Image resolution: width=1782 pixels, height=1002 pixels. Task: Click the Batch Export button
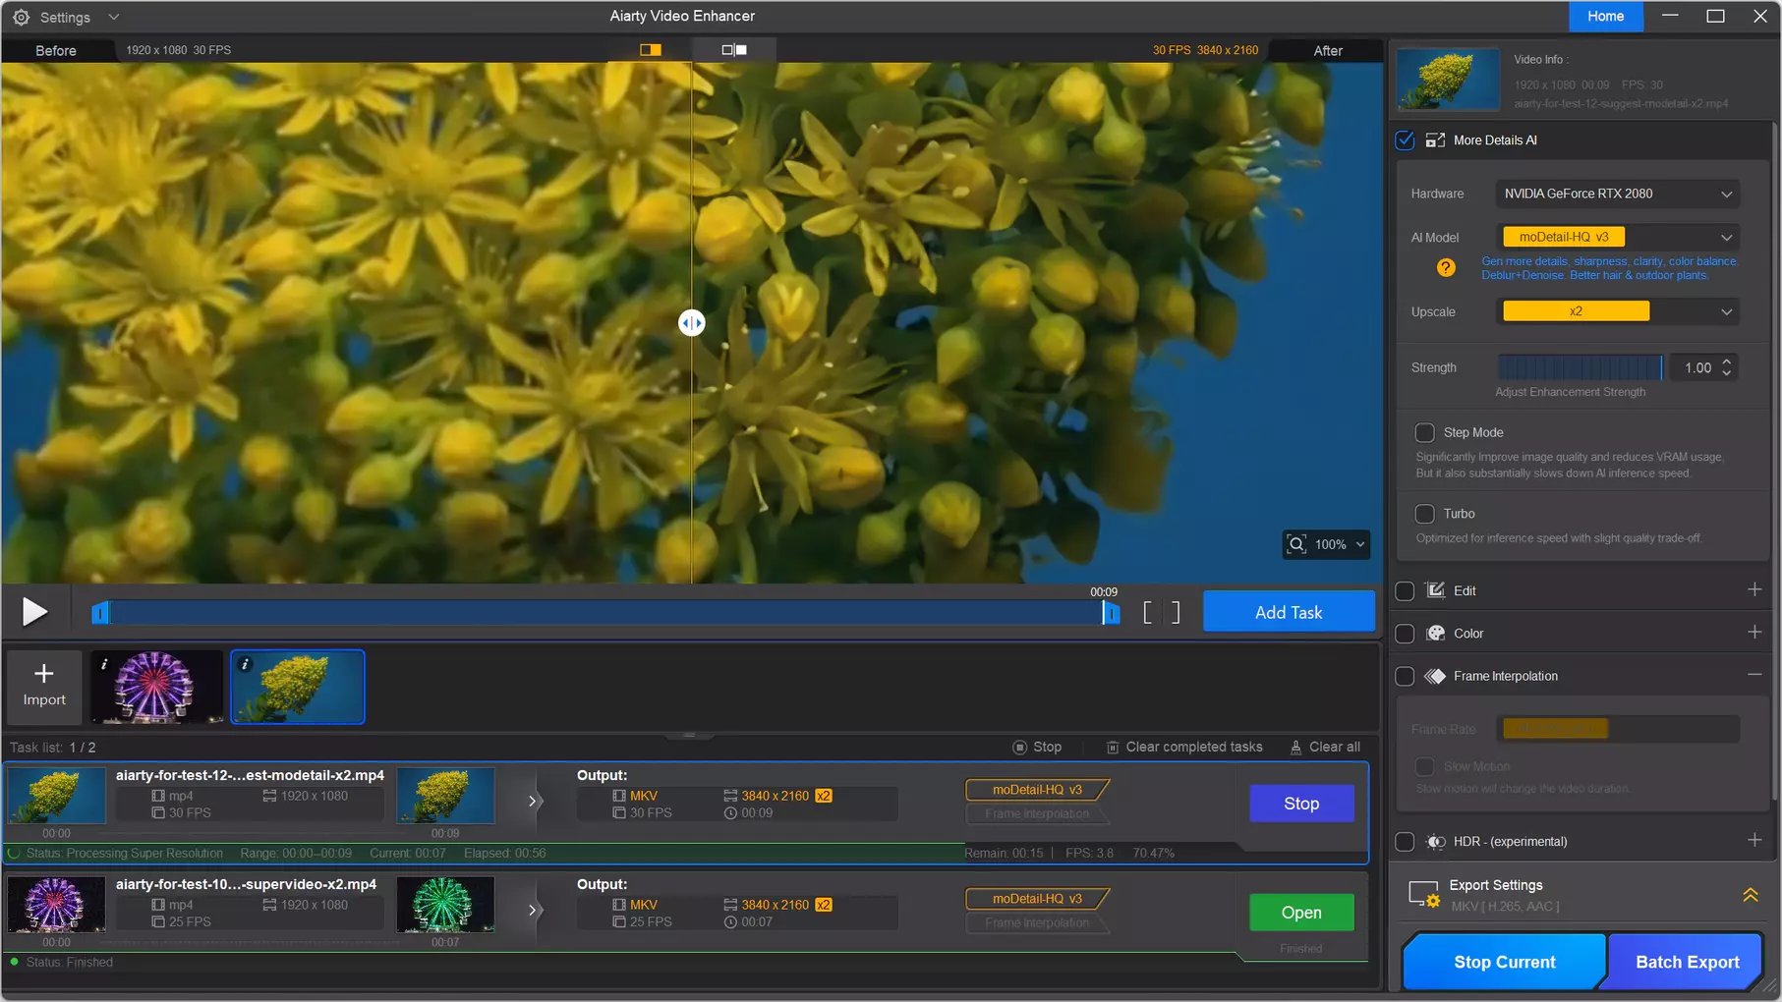pyautogui.click(x=1687, y=962)
